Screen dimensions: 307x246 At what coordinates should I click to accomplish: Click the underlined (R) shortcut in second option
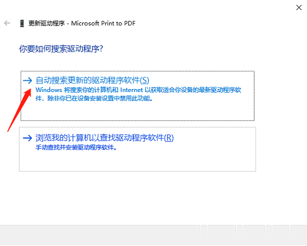(169, 138)
